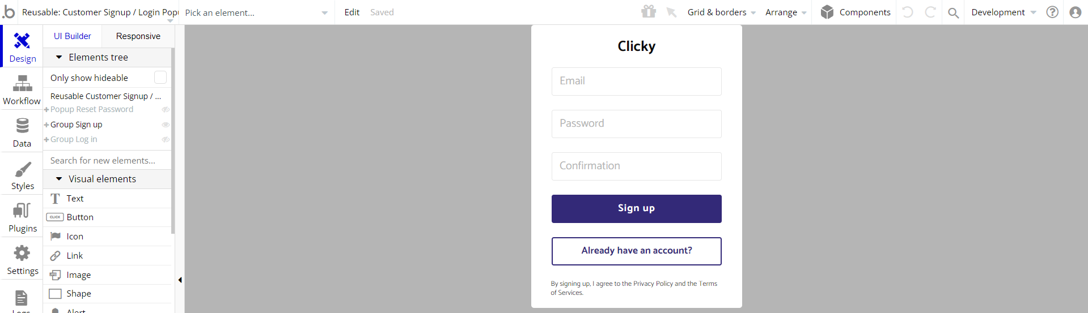Image resolution: width=1088 pixels, height=313 pixels.
Task: Toggle visibility of Group Sign up
Action: coord(166,125)
